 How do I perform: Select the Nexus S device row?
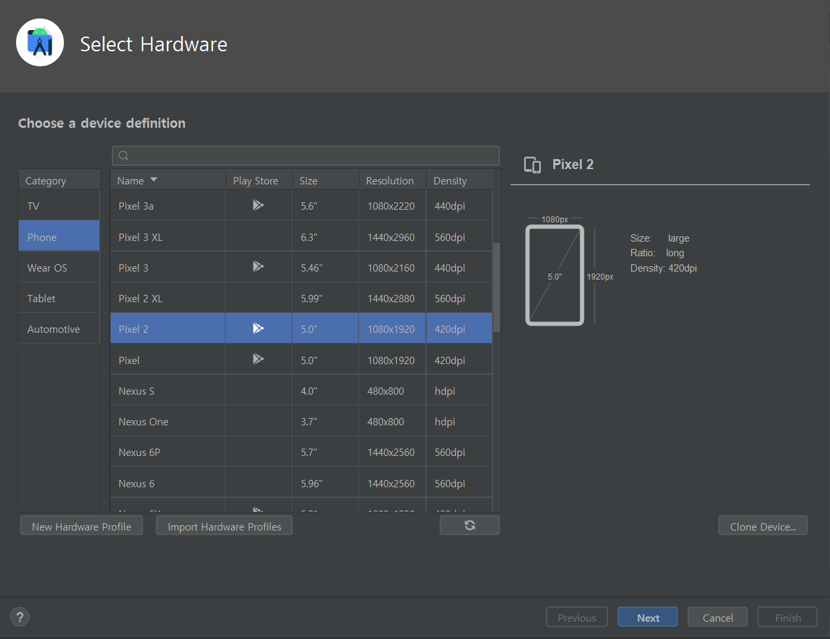[x=302, y=391]
